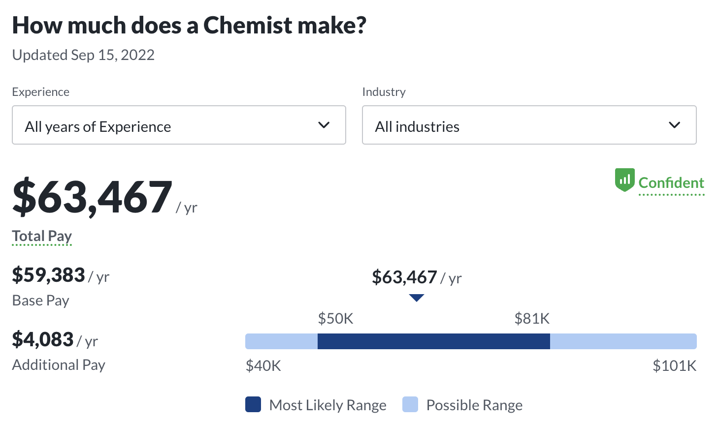719x423 pixels.
Task: Click the $4,083 Additional Pay amount
Action: (x=43, y=339)
